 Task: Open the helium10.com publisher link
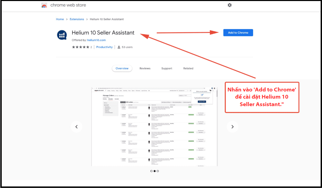(97, 40)
